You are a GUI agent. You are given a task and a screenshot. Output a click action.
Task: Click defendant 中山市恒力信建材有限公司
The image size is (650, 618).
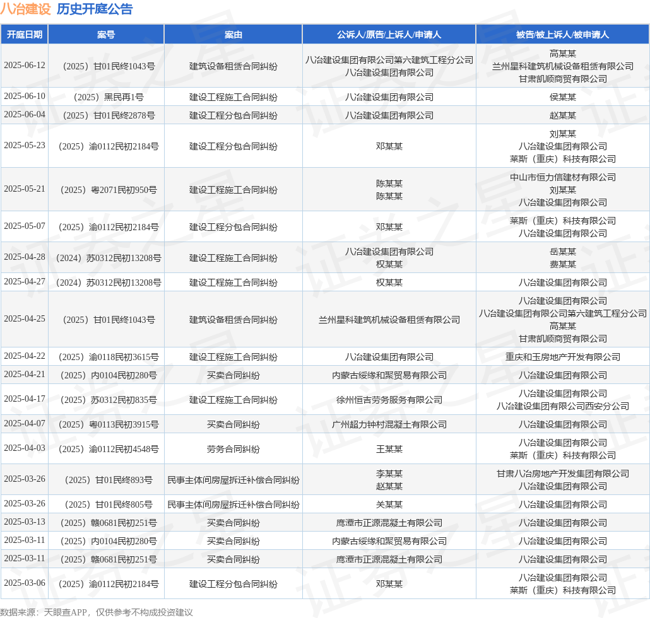[x=562, y=177]
